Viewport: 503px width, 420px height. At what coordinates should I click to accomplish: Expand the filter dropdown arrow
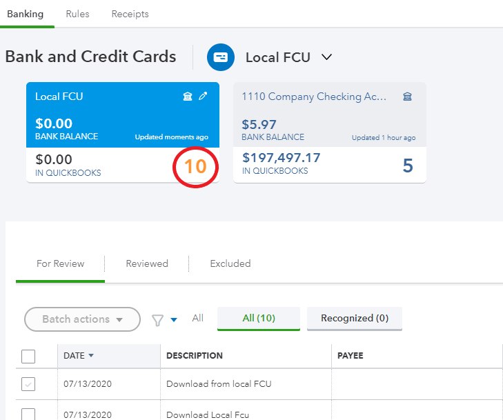174,319
